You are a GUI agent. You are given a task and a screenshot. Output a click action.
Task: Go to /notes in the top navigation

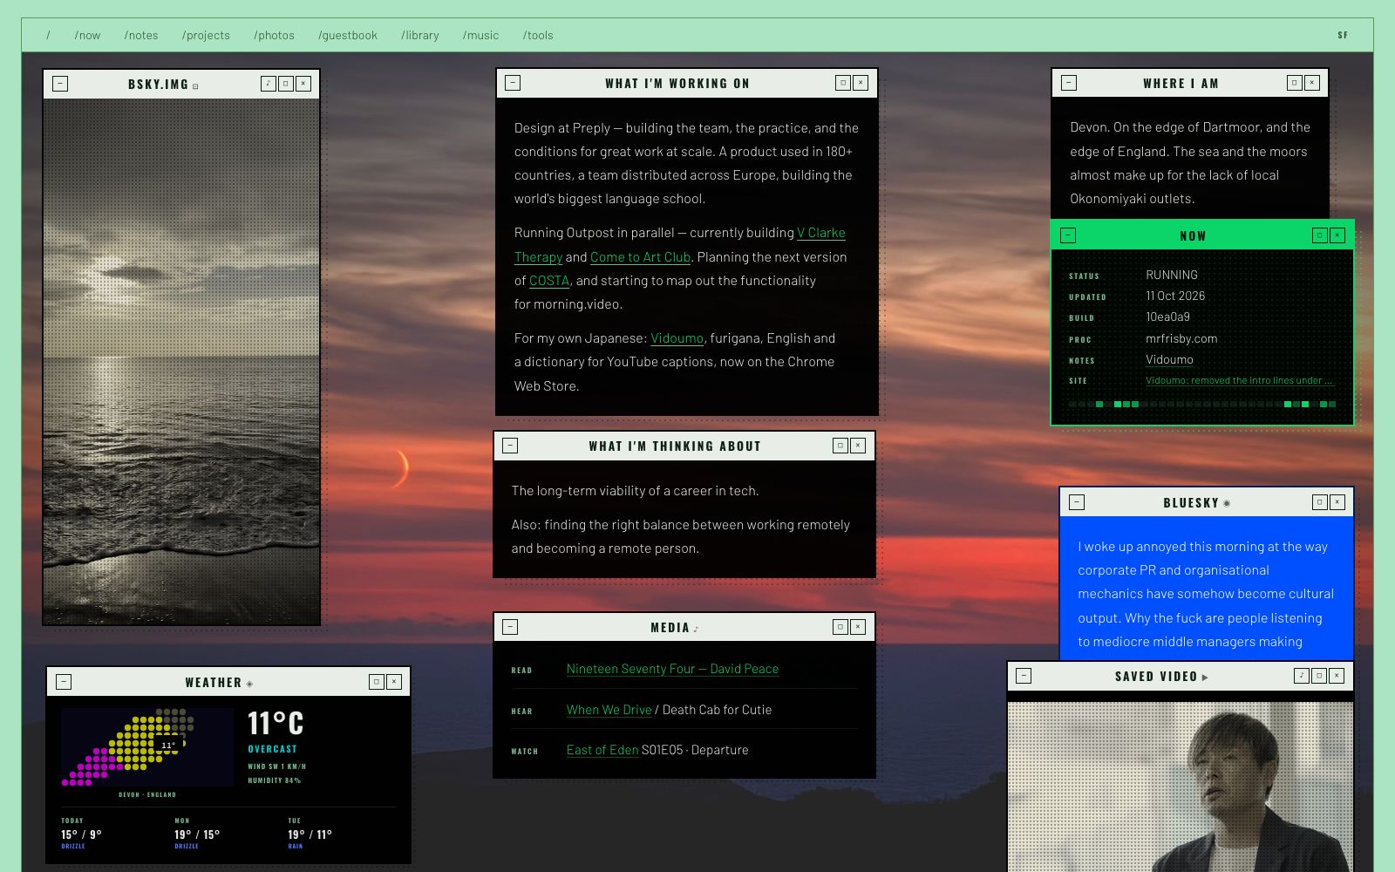(x=141, y=36)
